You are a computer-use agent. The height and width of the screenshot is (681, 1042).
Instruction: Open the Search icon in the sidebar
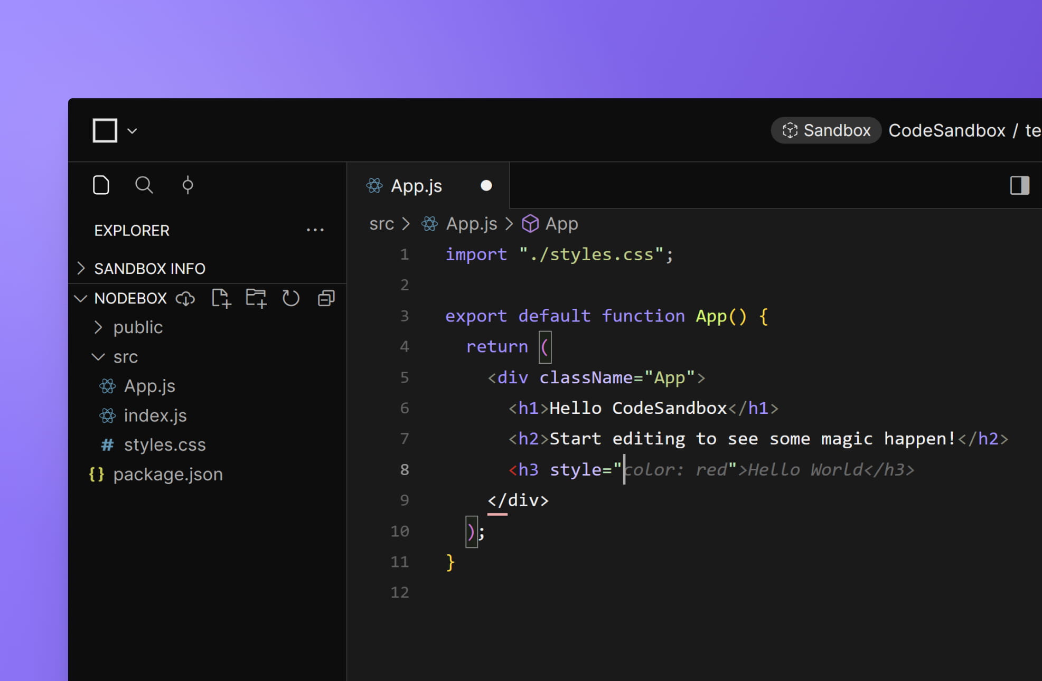pos(144,185)
